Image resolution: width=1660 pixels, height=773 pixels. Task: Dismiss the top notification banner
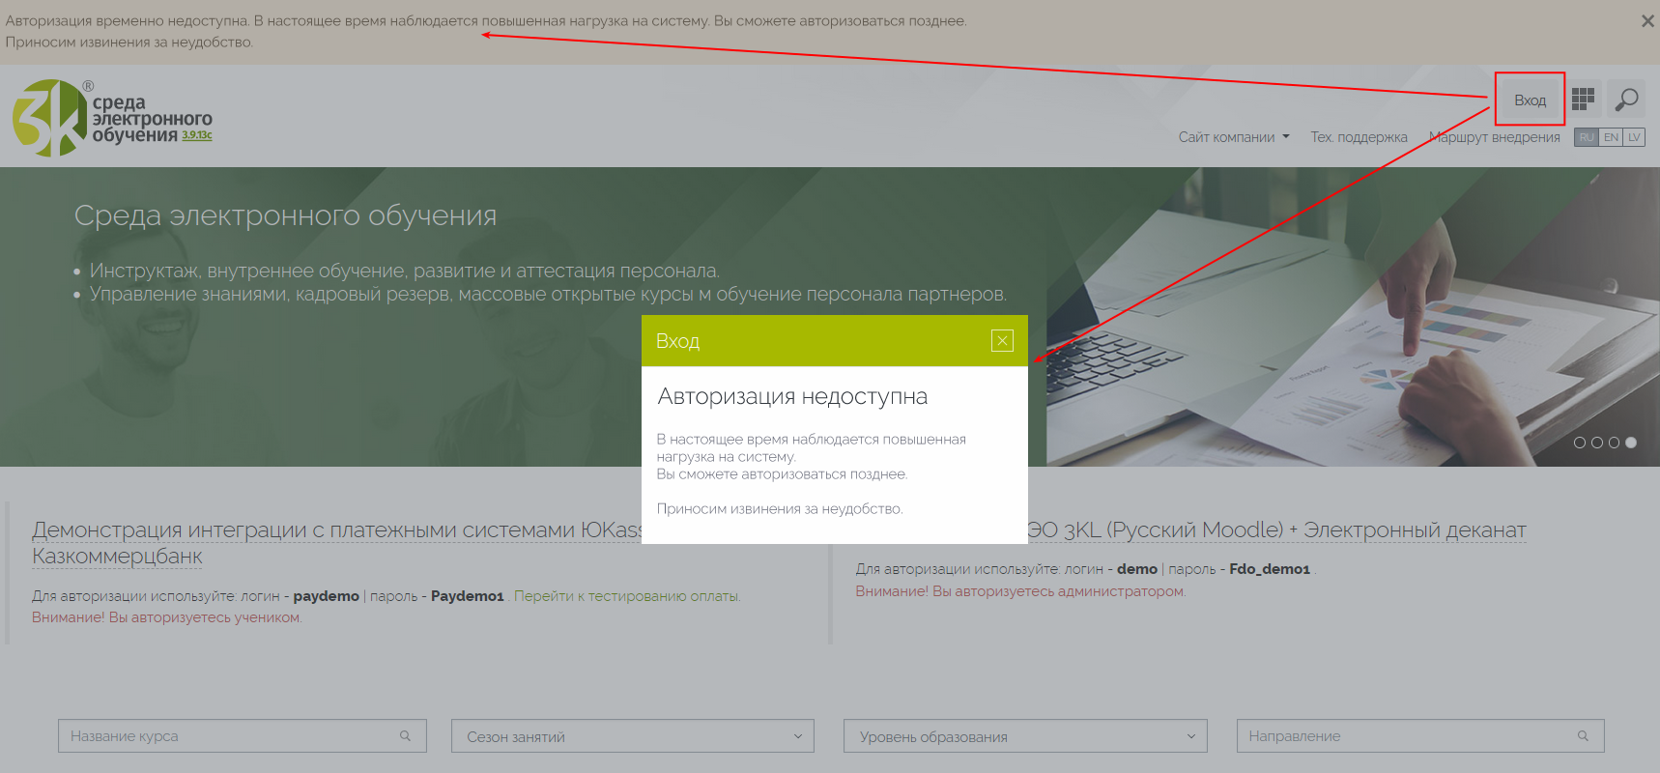coord(1647,21)
